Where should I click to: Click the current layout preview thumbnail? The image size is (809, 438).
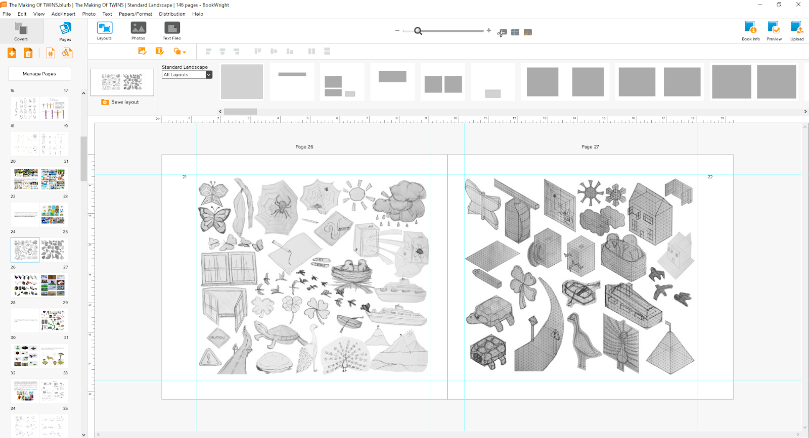122,82
